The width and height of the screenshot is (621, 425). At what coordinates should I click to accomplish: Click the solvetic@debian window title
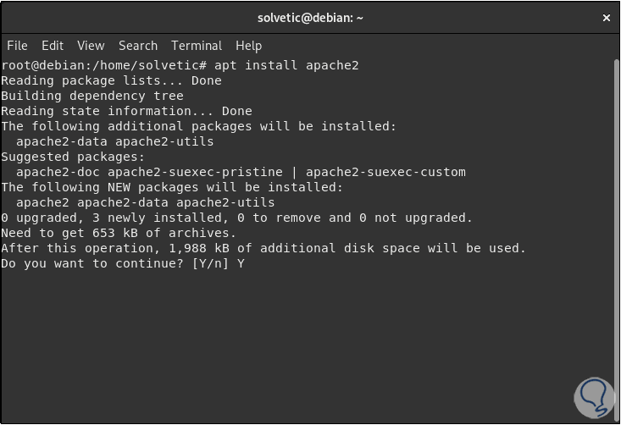[310, 18]
